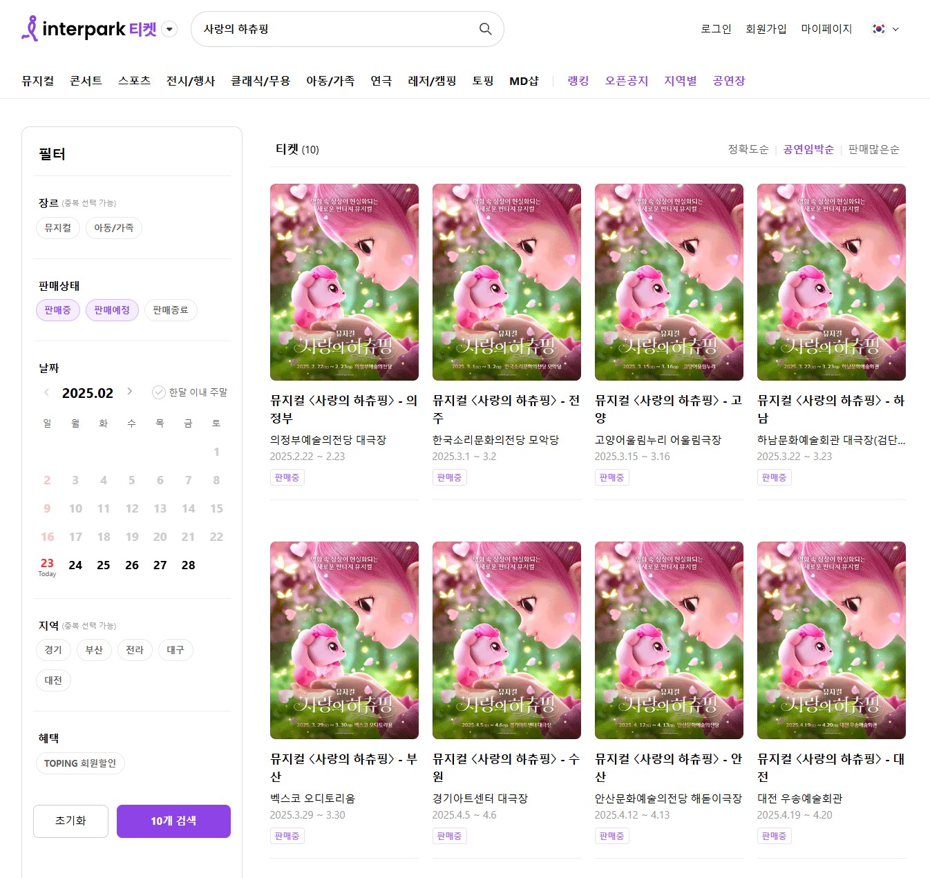Open the dropdown arrow beside the logo
Viewport: 930px width, 878px height.
(x=169, y=29)
